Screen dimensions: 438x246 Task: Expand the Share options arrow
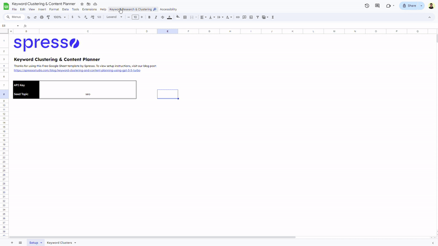pos(421,5)
